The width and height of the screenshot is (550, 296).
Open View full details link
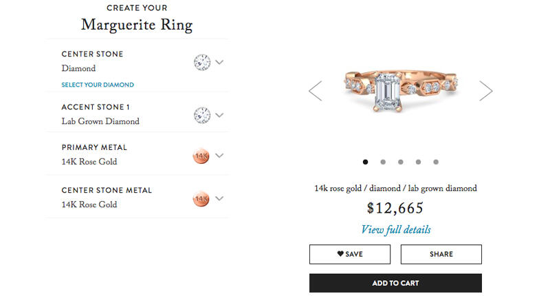(396, 230)
